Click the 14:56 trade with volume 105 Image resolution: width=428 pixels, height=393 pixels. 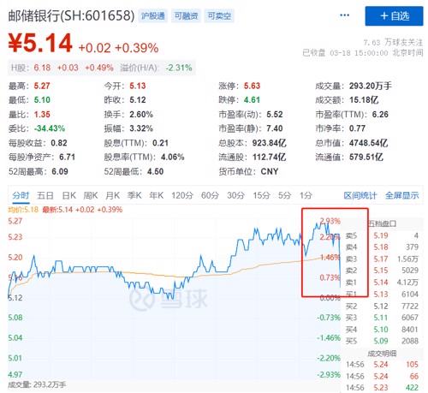(x=382, y=365)
